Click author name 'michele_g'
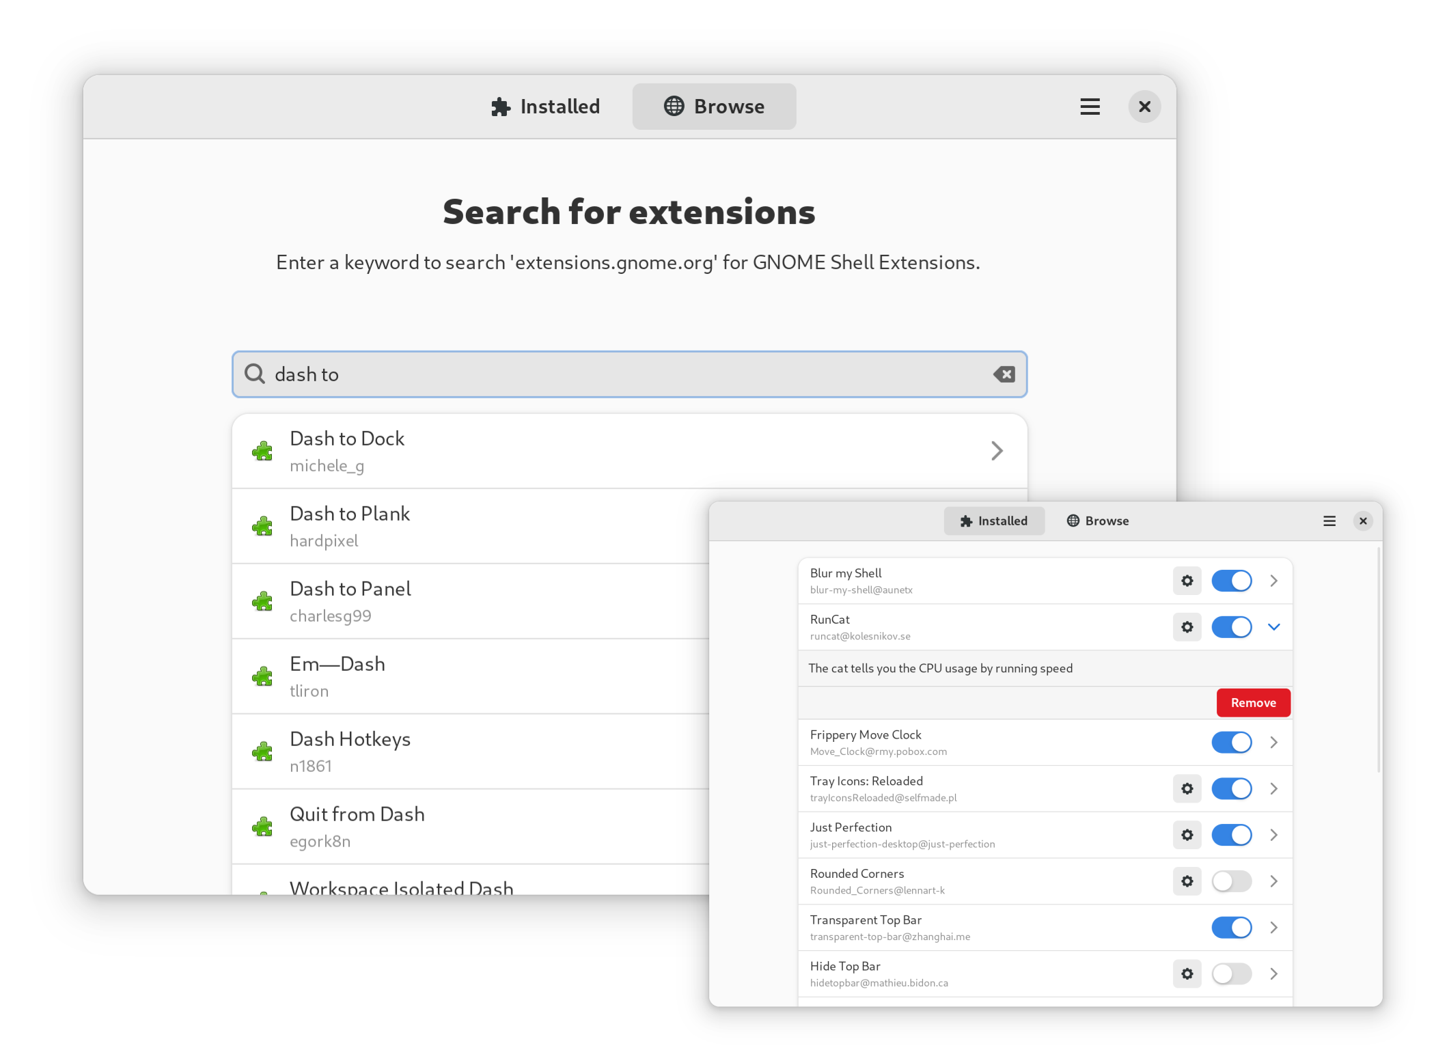 tap(327, 466)
